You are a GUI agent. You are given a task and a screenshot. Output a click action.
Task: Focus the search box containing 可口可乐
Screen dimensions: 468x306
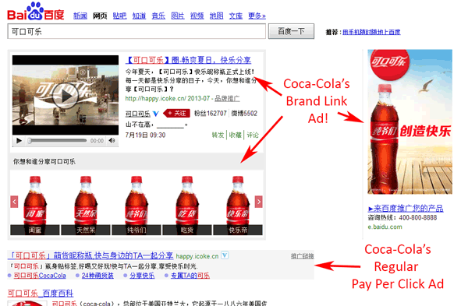coord(136,31)
